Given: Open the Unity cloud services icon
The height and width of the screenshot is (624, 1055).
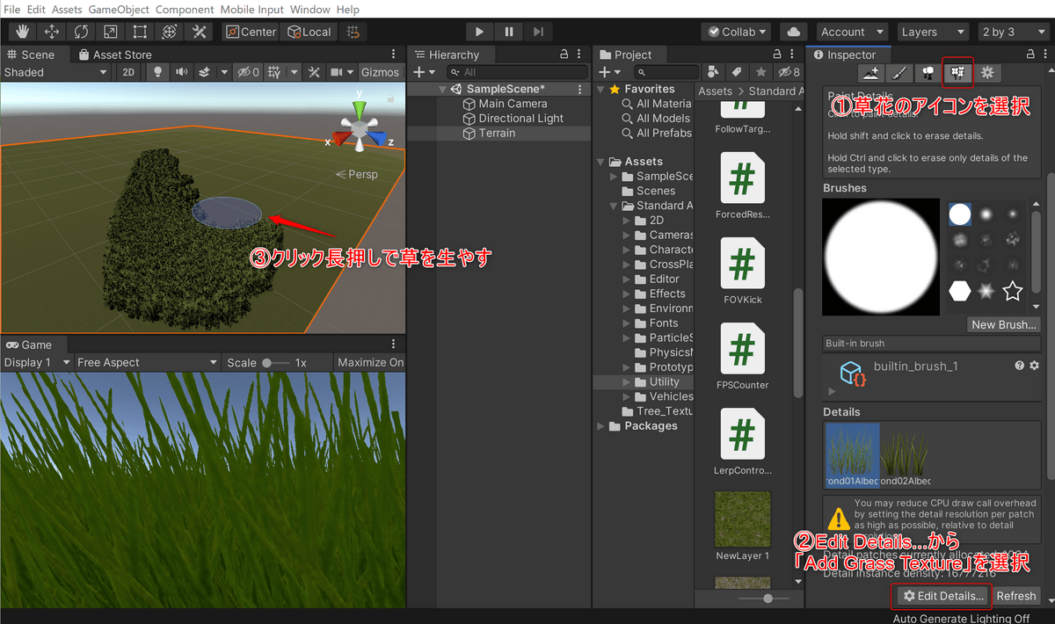Looking at the screenshot, I should click(794, 32).
